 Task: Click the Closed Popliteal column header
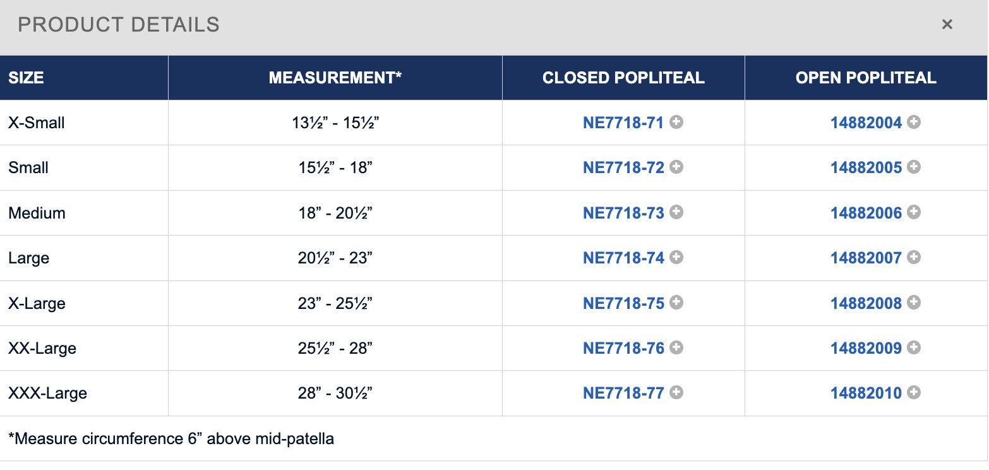[x=623, y=78]
